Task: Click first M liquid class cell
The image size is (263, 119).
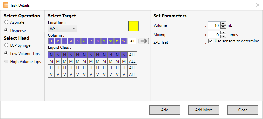Action: pos(51,61)
